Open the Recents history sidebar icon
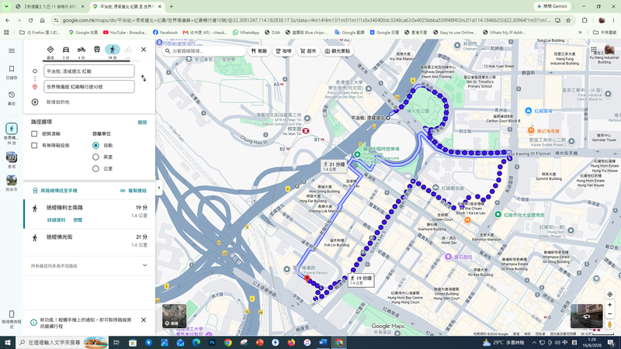 pos(12,98)
